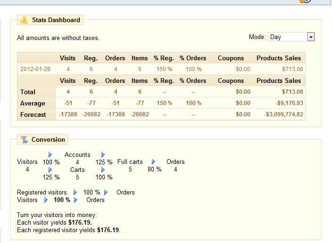Click the -$3,099,774.82 Forecast sales value
This screenshot has width=332, height=243.
tap(283, 114)
